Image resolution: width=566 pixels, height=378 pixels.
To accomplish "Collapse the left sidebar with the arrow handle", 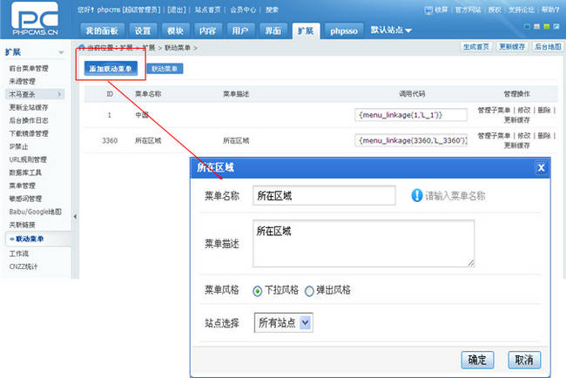I will 76,216.
